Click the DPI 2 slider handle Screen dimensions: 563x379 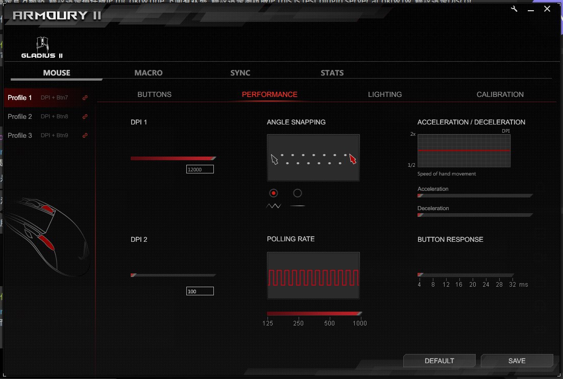(133, 275)
